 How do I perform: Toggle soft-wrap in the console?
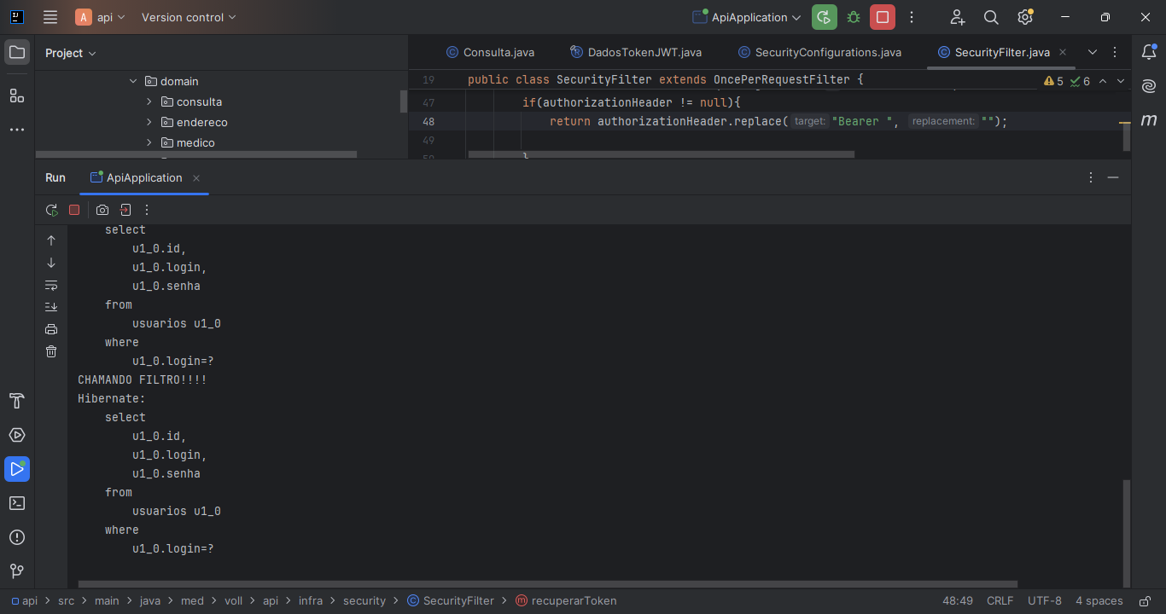coord(51,285)
